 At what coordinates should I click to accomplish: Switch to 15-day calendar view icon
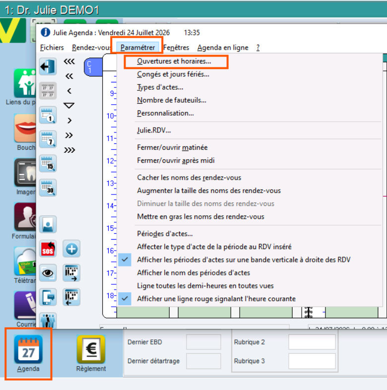[x=48, y=163]
